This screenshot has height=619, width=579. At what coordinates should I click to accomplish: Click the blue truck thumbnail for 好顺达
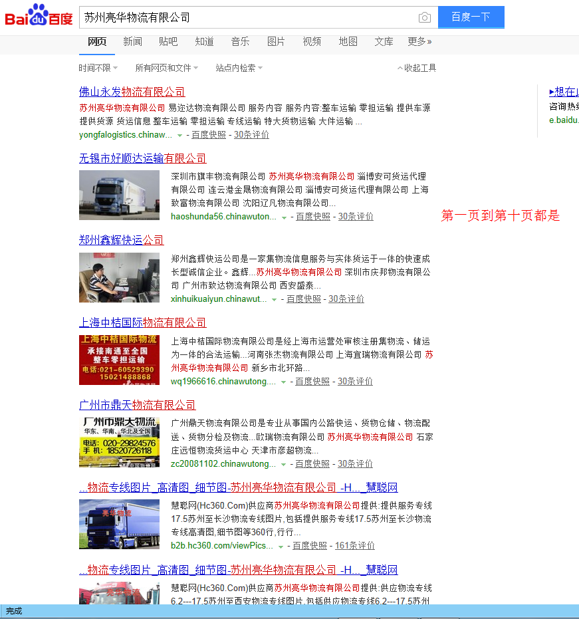click(119, 195)
